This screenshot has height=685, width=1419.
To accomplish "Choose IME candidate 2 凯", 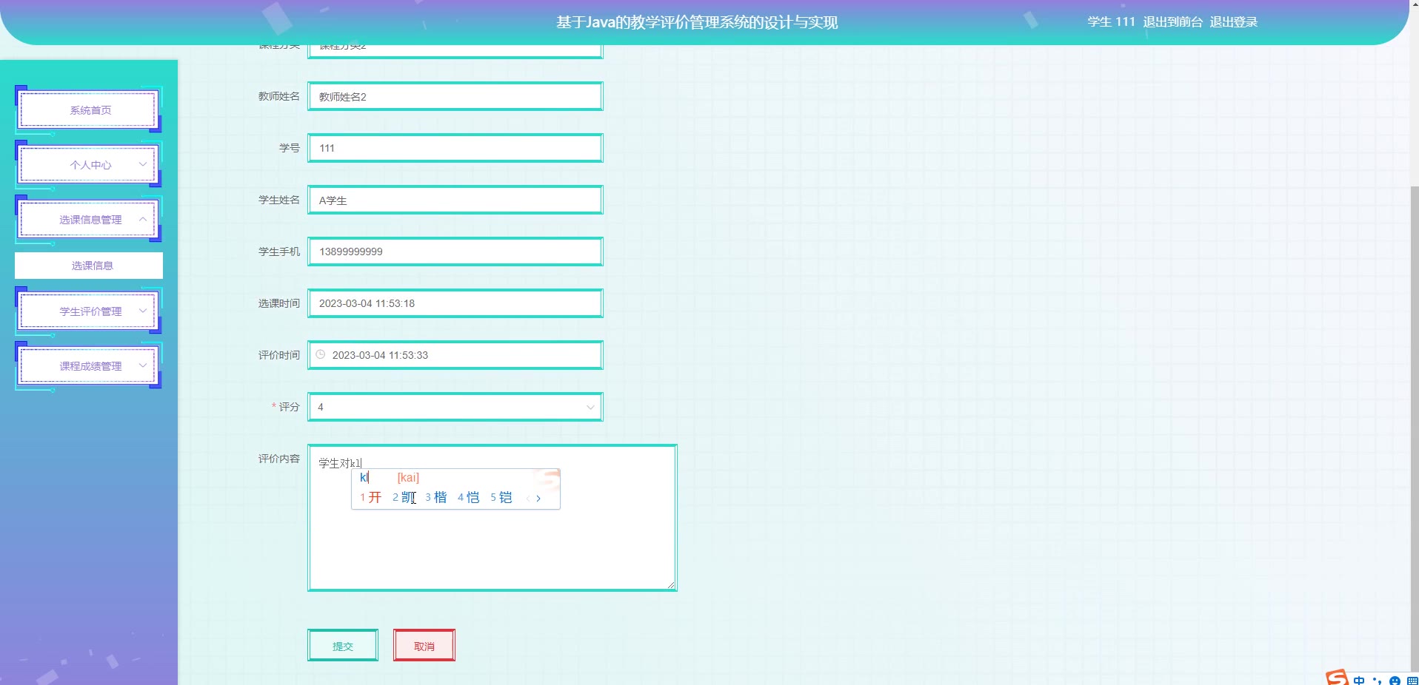I will 404,497.
